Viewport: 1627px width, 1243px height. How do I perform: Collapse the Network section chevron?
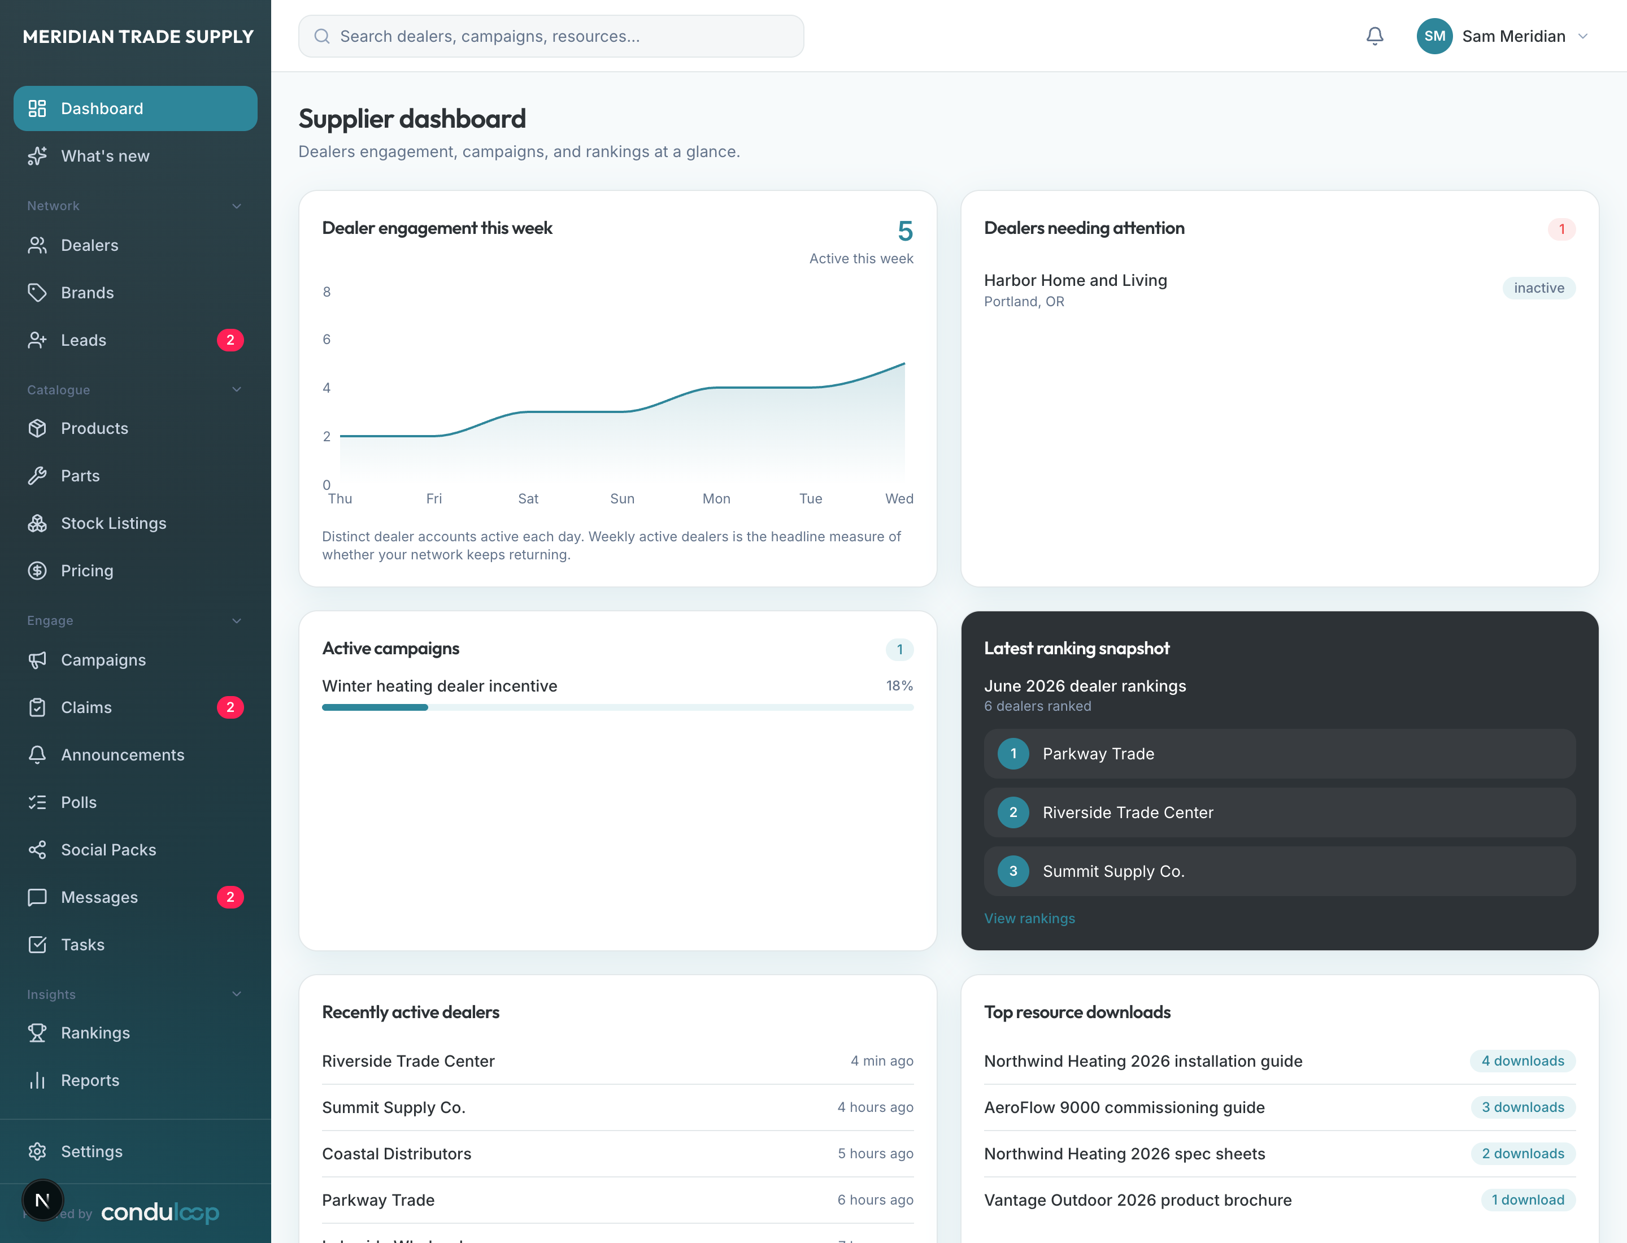pos(237,206)
